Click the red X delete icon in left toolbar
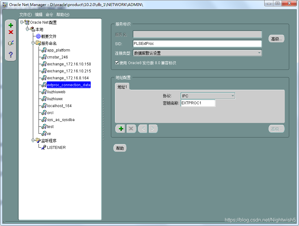Screen dimensions: 299x226 point(11,32)
